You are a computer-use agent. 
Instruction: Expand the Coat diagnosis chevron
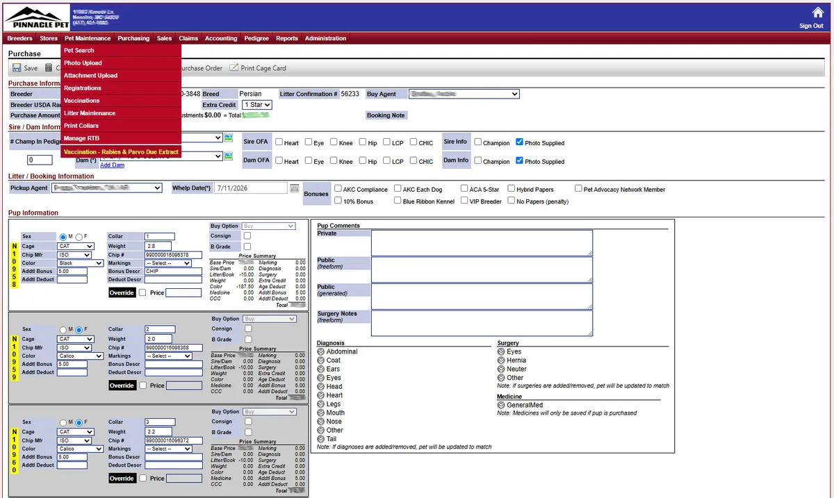(321, 360)
